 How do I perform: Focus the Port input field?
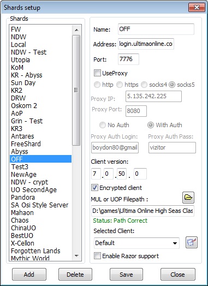point(128,59)
